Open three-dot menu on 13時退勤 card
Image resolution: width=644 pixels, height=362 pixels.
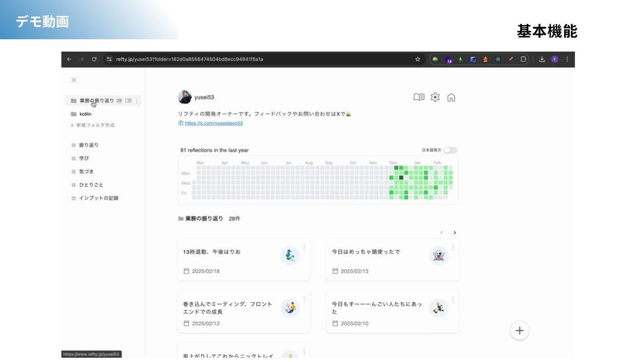pyautogui.click(x=304, y=247)
